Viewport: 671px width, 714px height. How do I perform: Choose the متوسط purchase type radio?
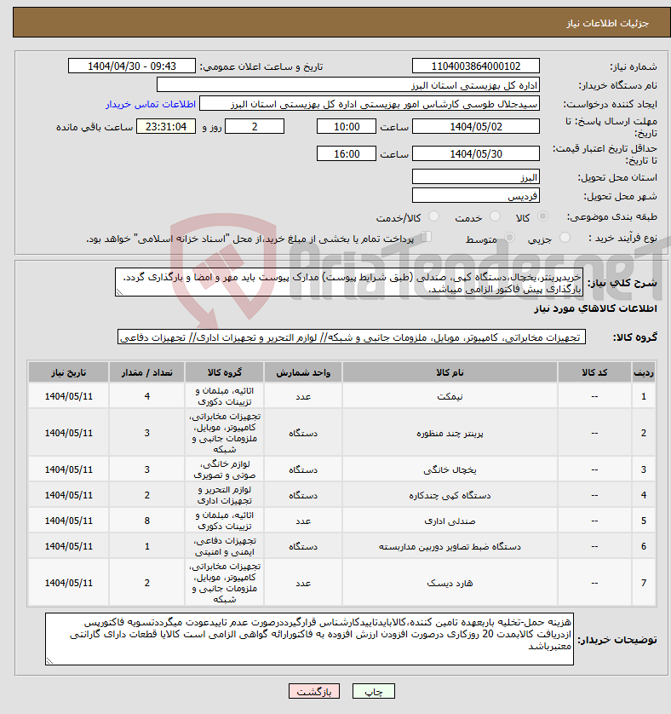pos(509,237)
